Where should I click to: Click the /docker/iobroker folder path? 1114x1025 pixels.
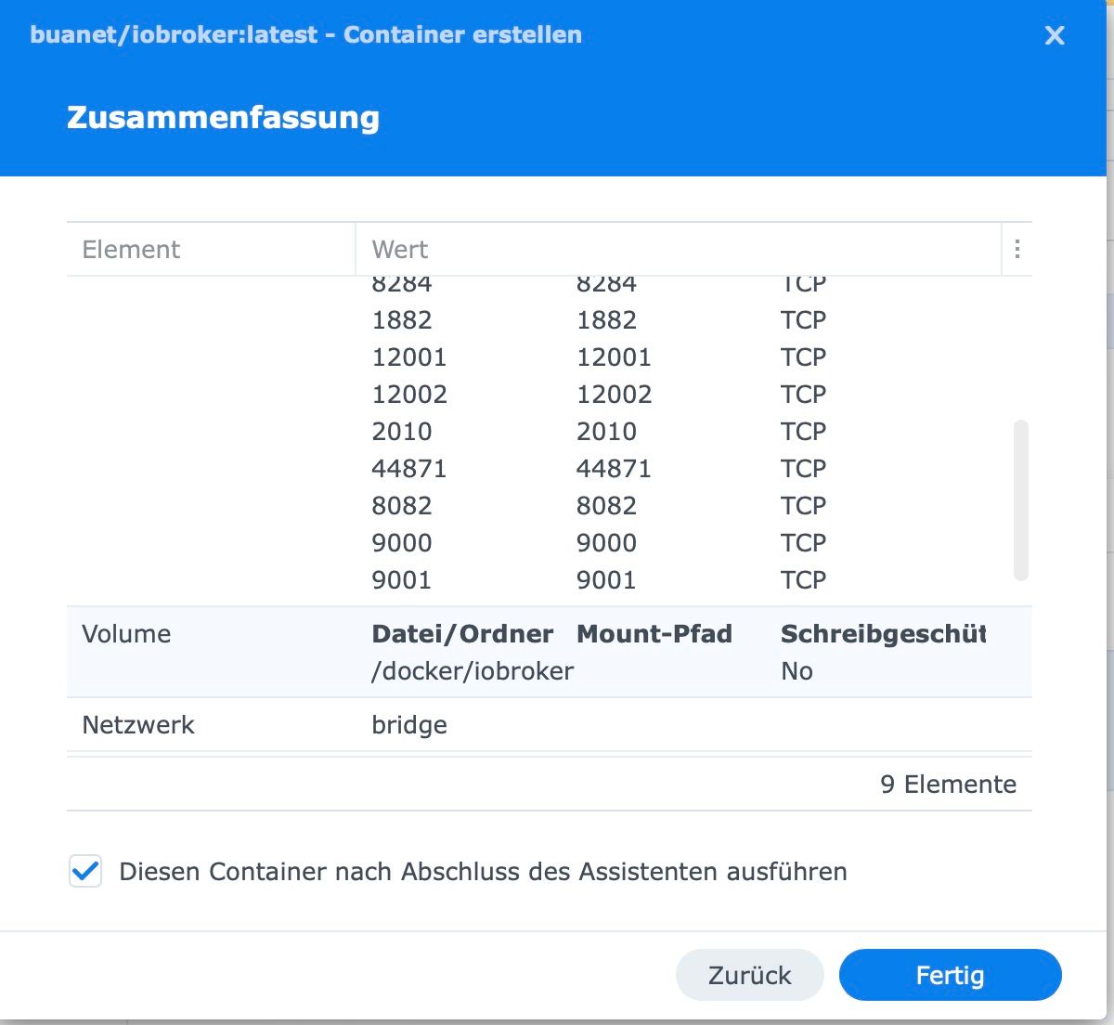(473, 671)
